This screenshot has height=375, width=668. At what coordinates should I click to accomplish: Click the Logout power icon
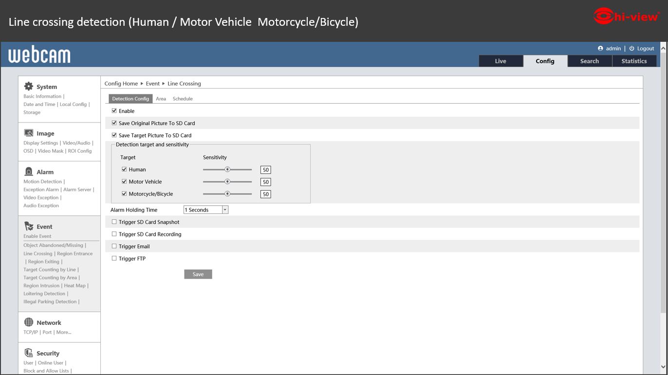tap(631, 49)
